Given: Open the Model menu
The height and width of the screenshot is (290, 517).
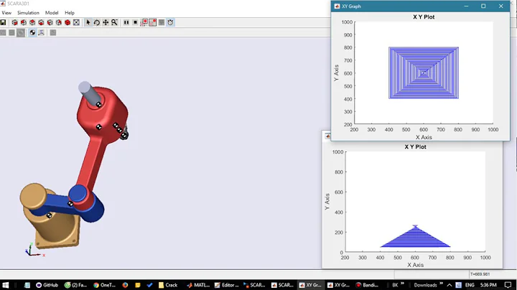Looking at the screenshot, I should 52,13.
